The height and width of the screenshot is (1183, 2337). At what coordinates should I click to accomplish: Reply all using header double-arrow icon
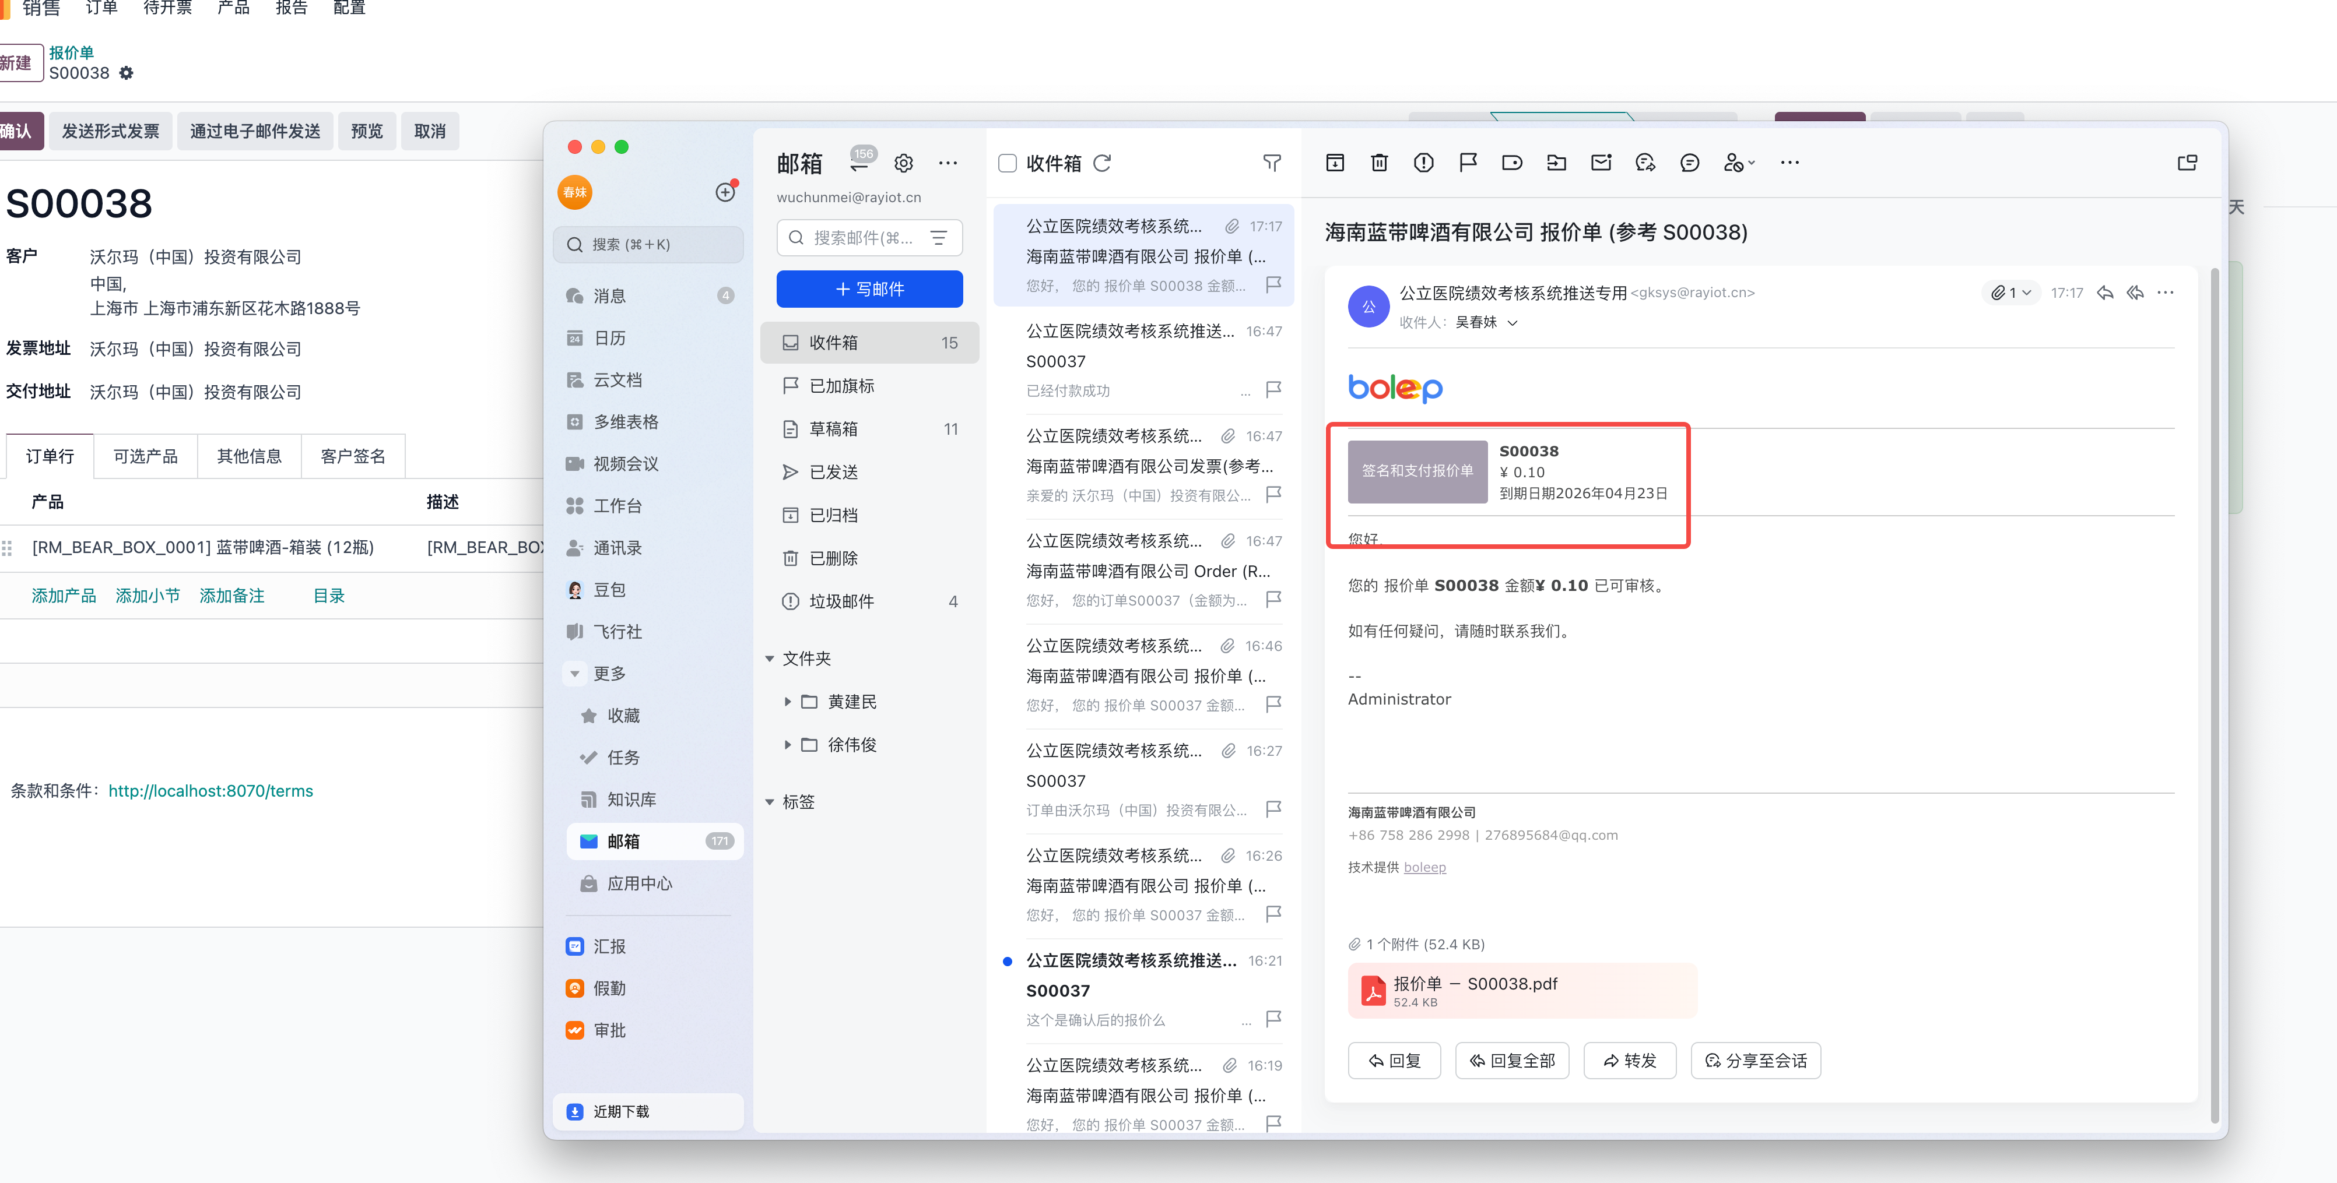click(2136, 293)
